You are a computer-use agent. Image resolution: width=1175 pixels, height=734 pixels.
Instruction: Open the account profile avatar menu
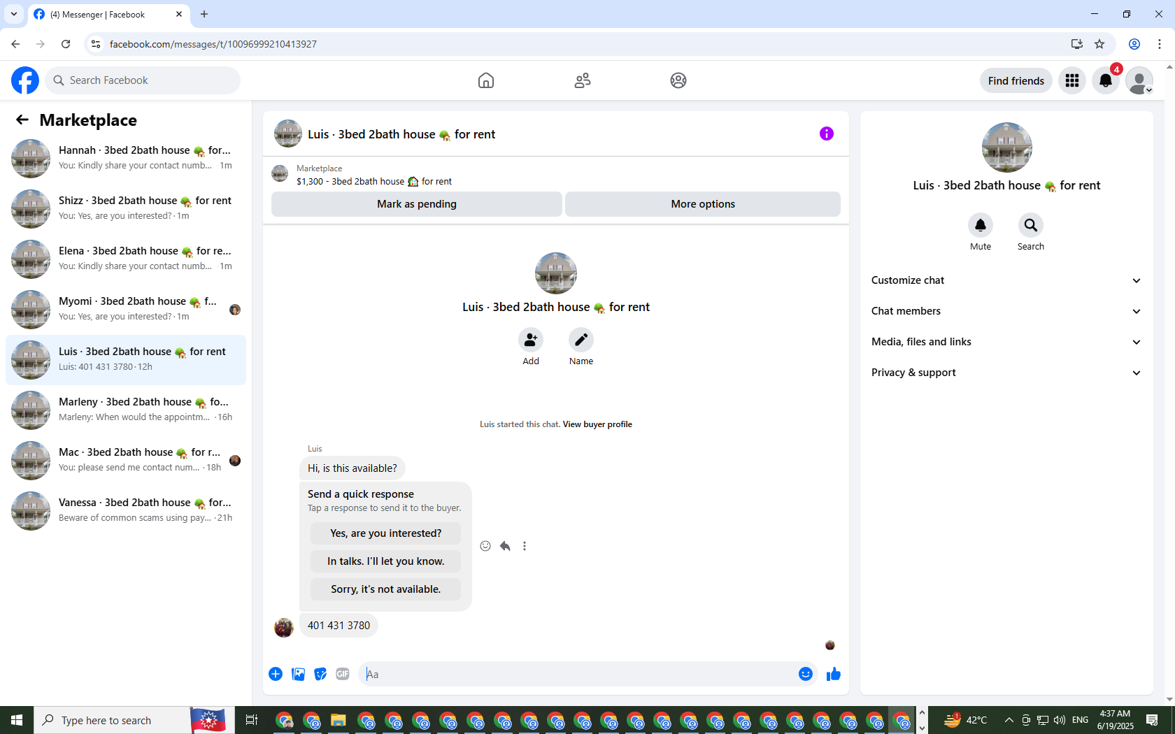(x=1139, y=80)
